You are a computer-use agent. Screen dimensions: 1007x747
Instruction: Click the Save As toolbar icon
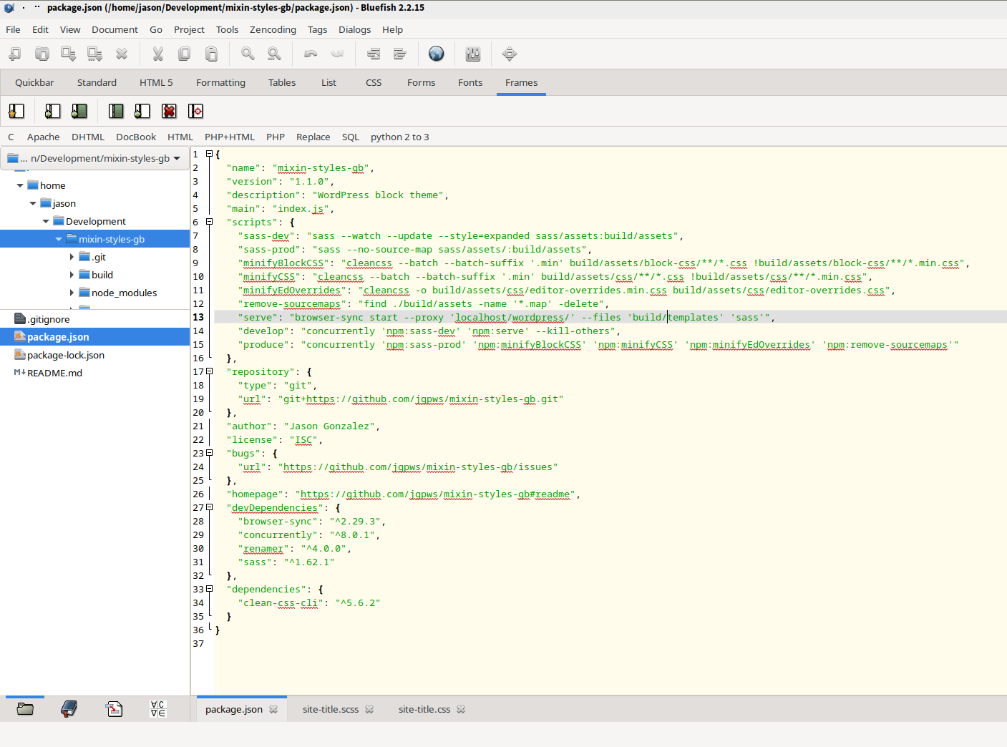point(95,54)
